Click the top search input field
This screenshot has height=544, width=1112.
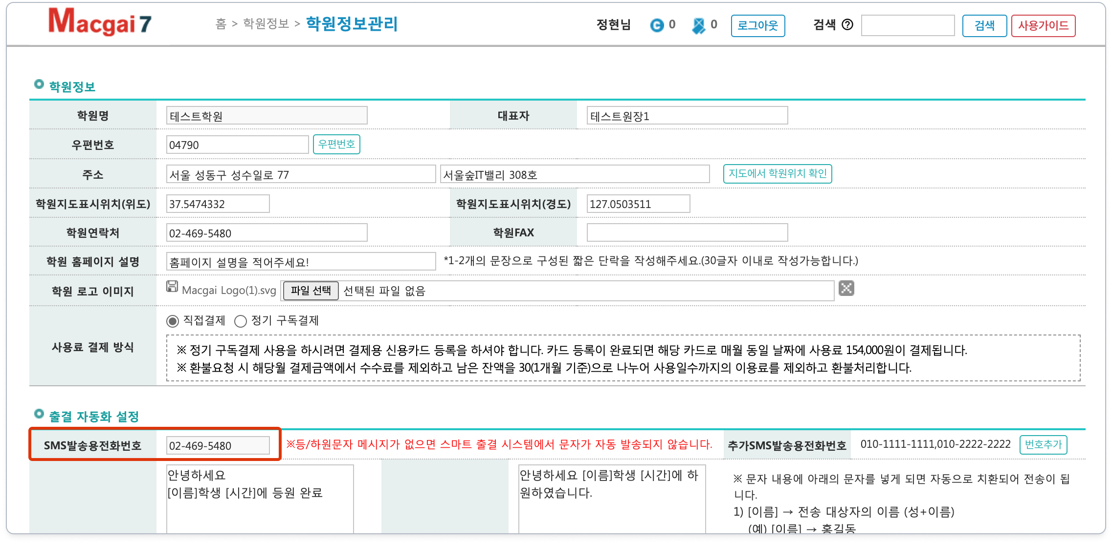[x=908, y=26]
